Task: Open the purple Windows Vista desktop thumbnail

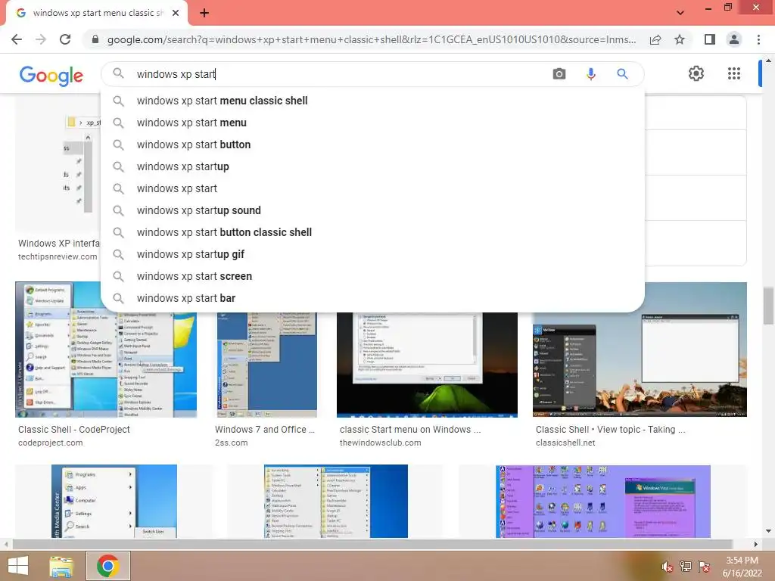Action: (x=603, y=501)
